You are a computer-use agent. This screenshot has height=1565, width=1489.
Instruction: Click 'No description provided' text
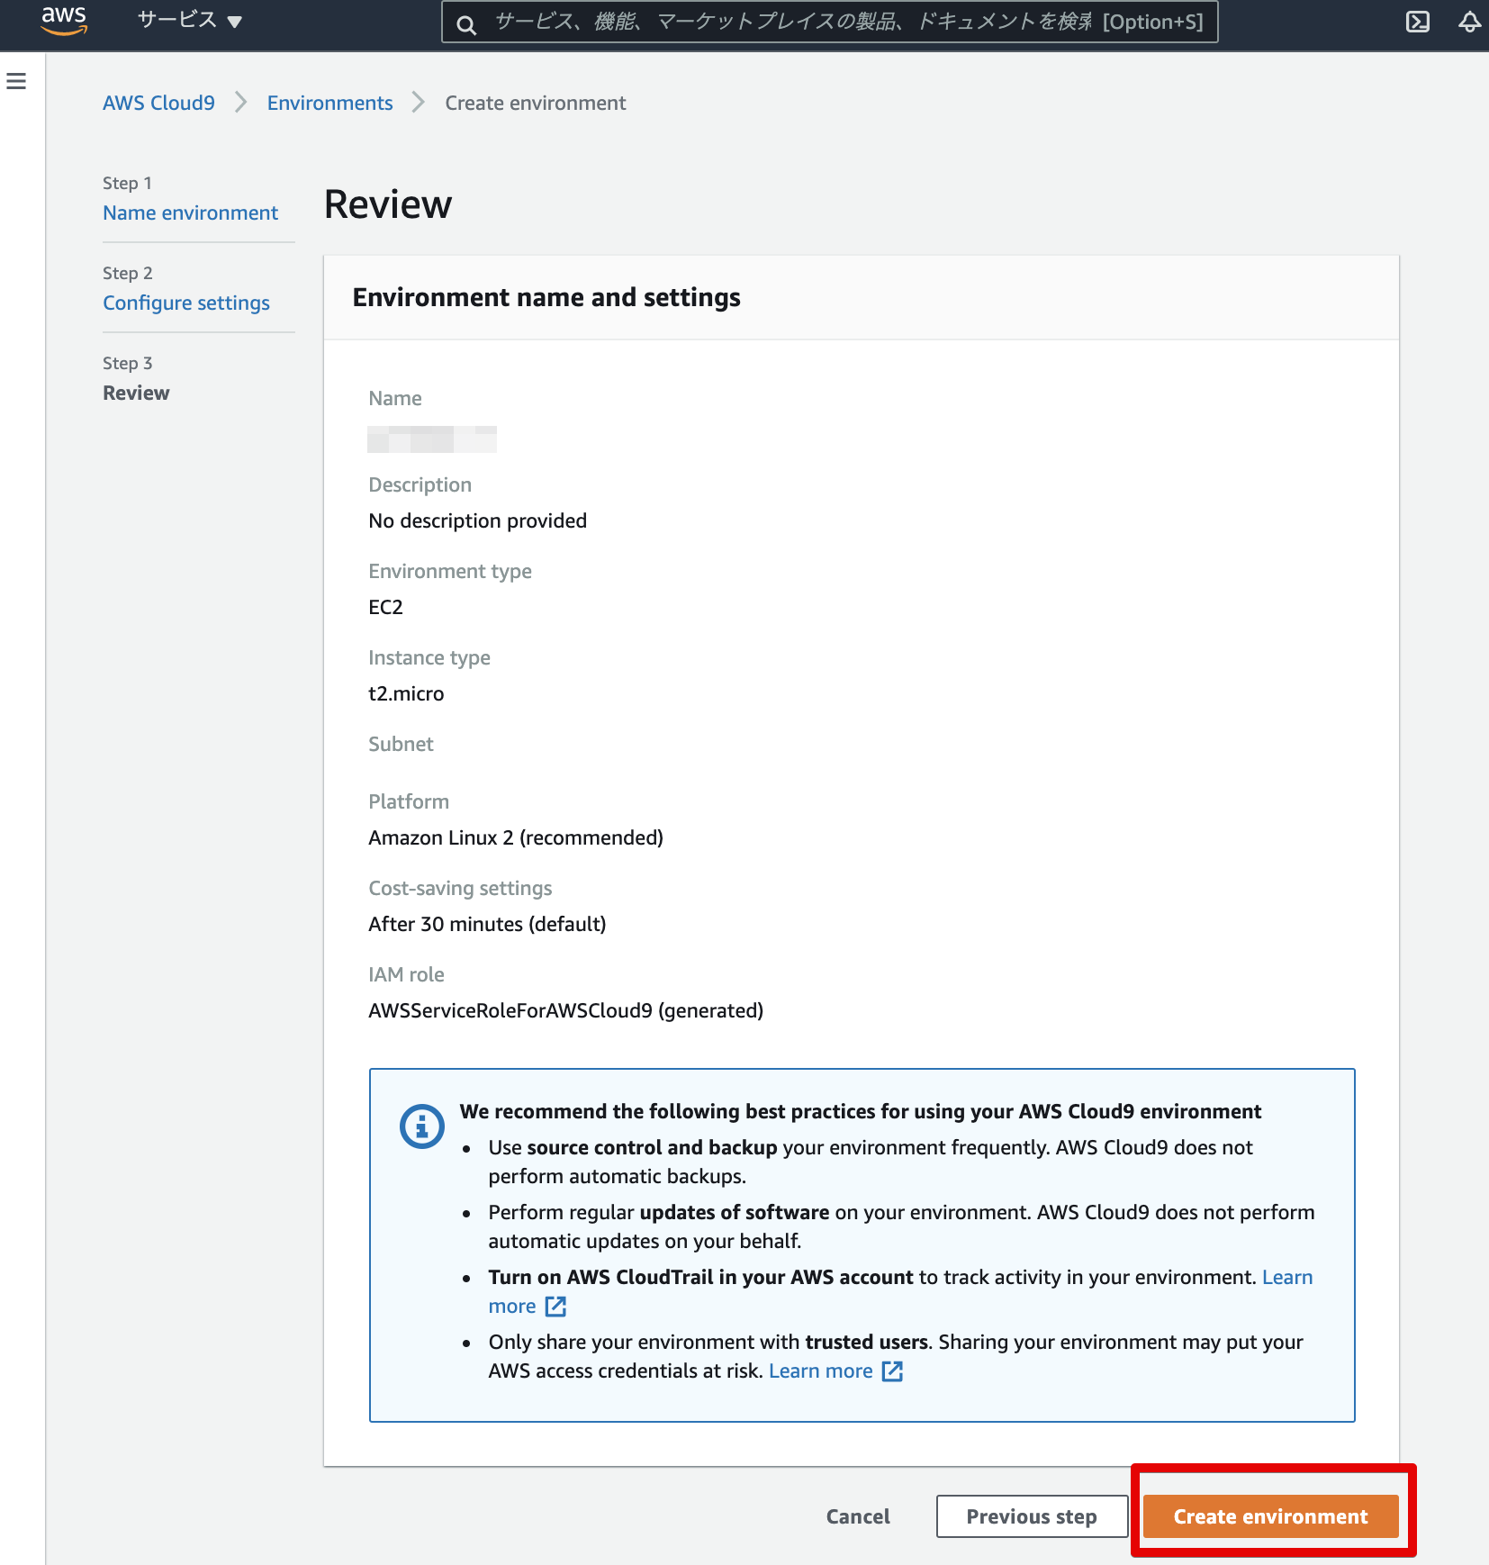477,520
